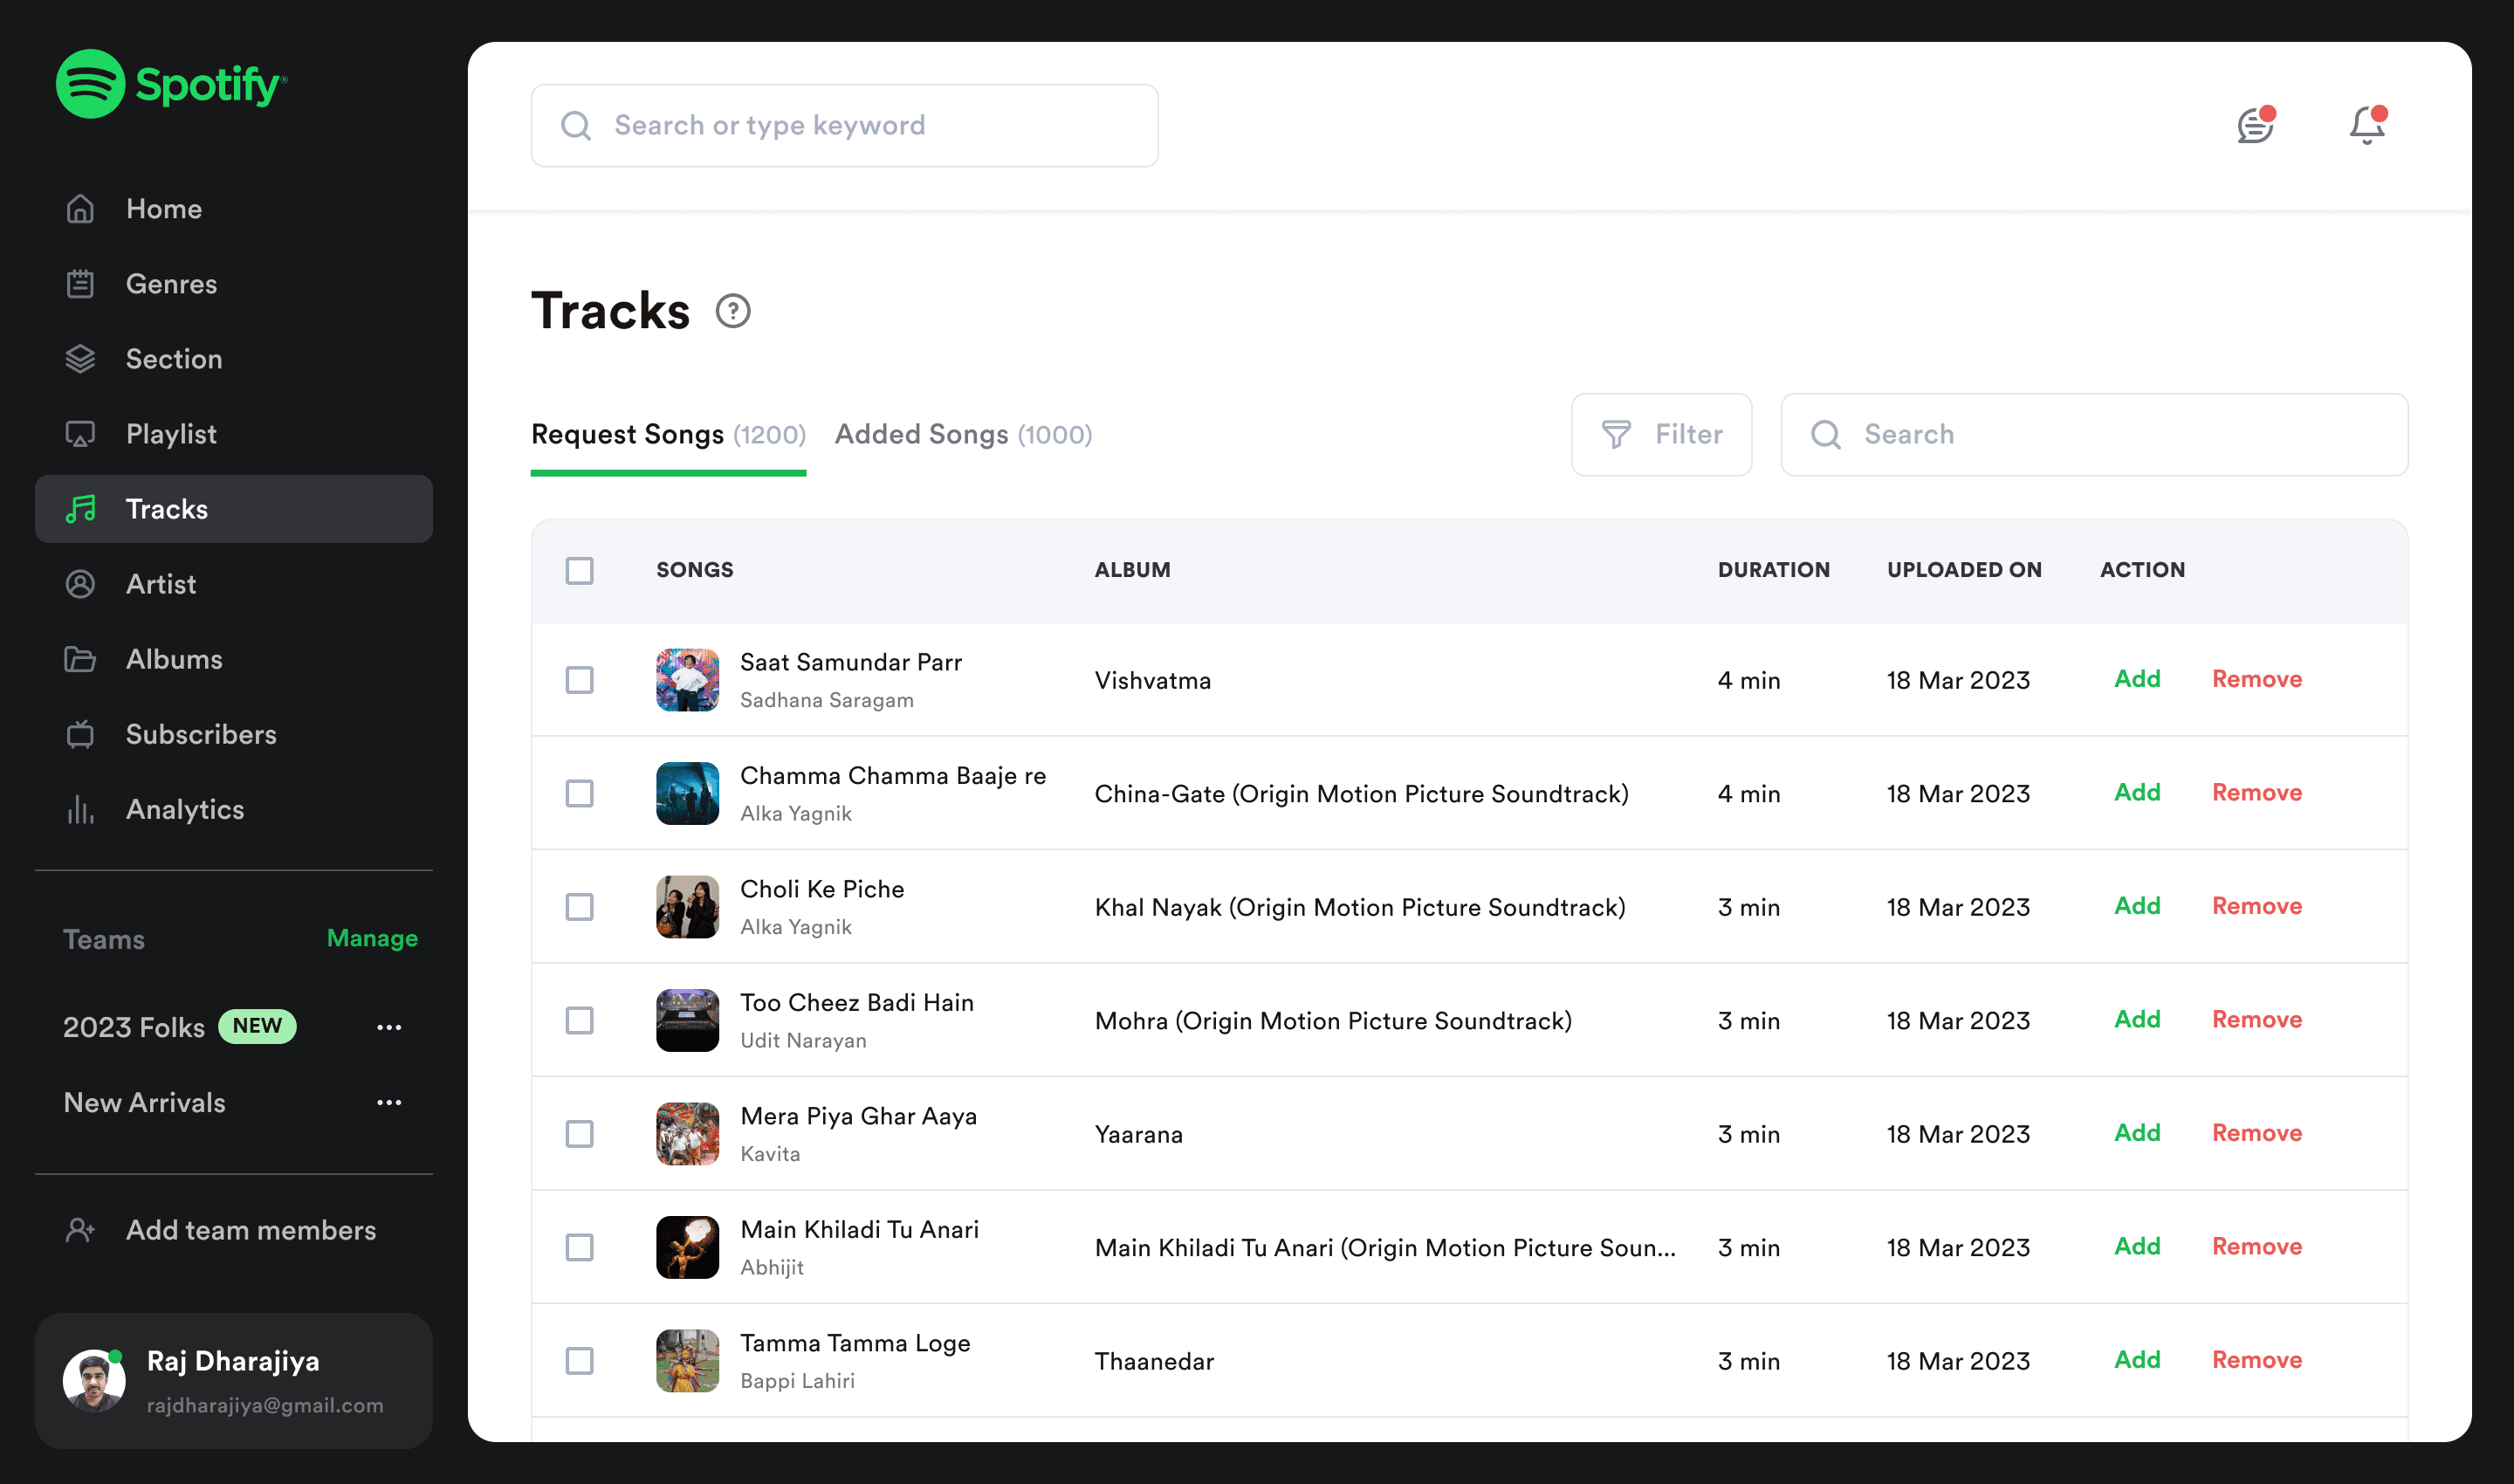
Task: Click the Artist profile icon
Action: click(x=80, y=584)
